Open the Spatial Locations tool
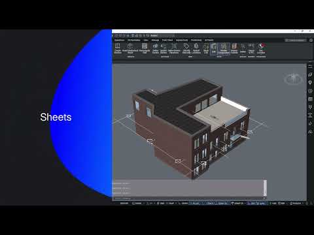Image resolution: width=314 pixels, height=235 pixels. point(196,48)
